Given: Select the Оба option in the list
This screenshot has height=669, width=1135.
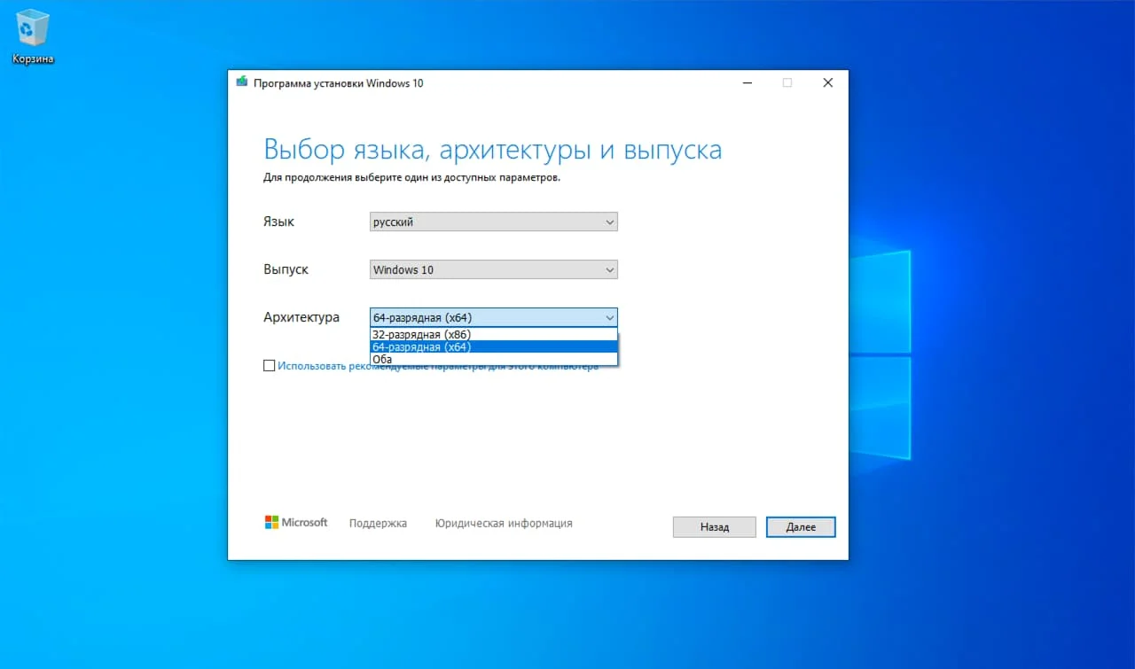Looking at the screenshot, I should (x=494, y=359).
